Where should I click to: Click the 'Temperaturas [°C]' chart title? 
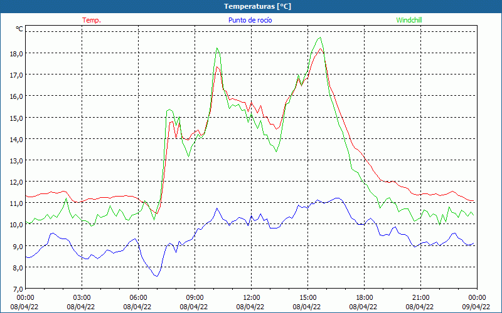(257, 6)
